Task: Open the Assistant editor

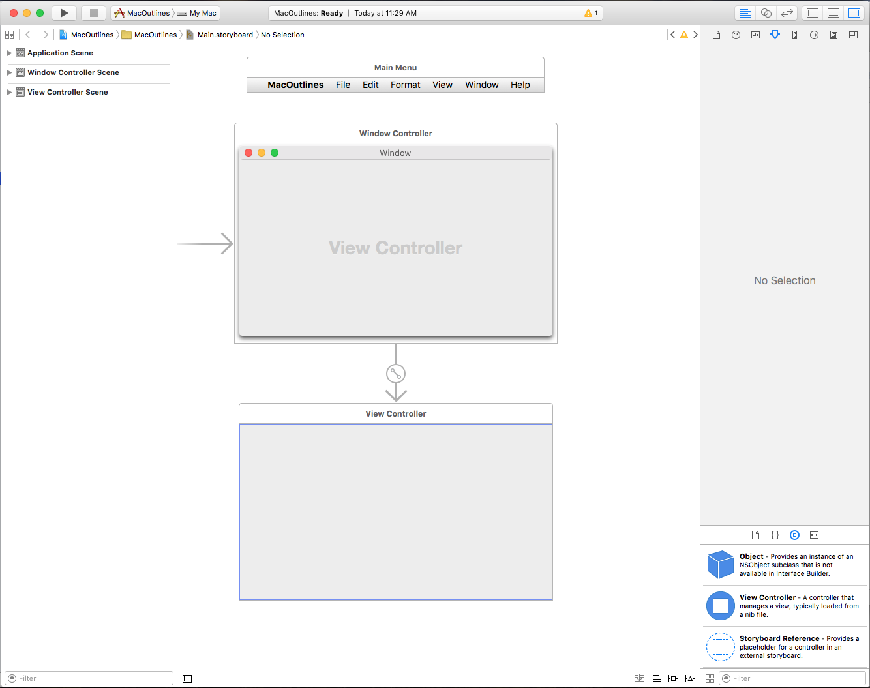Action: (766, 12)
